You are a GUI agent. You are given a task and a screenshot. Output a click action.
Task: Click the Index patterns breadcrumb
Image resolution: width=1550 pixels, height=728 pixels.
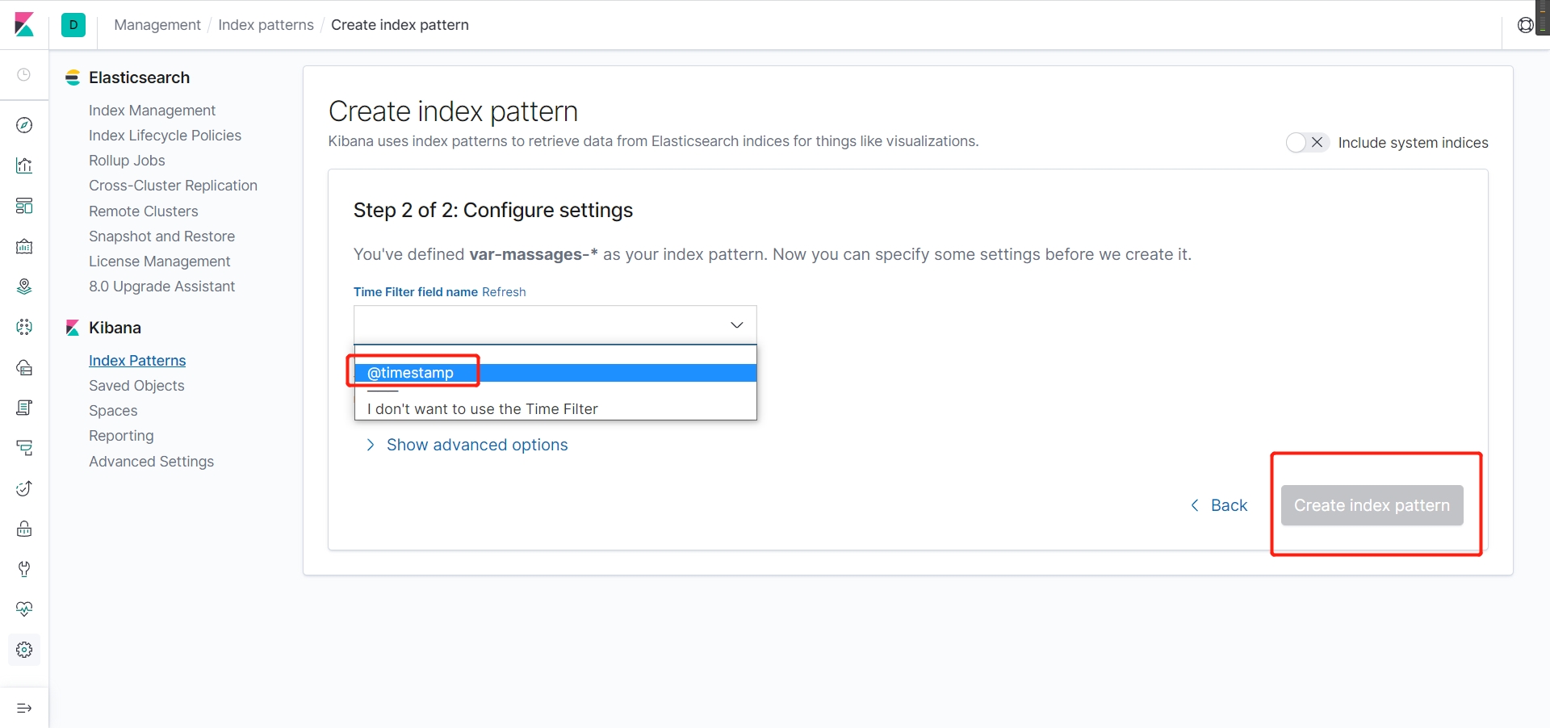266,25
